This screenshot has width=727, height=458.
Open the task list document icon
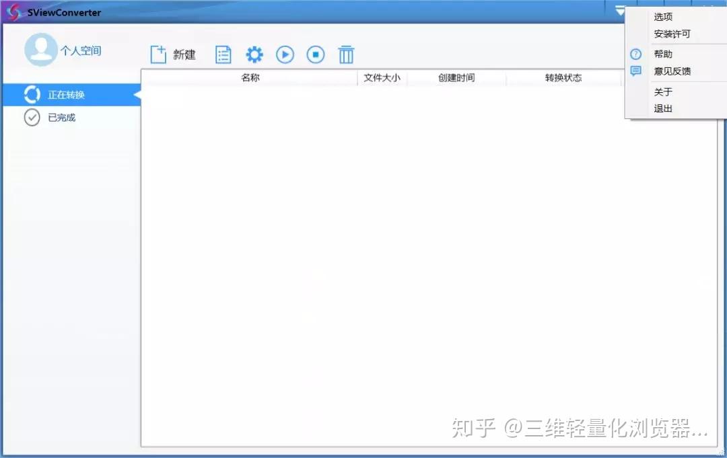tap(223, 54)
